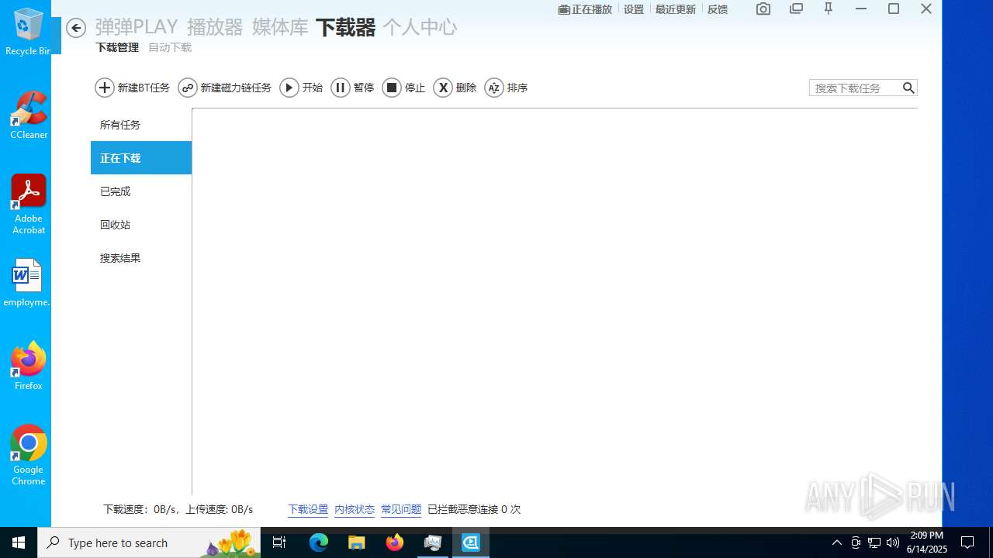The width and height of the screenshot is (993, 558).
Task: Select the 下载管理 sub-tab
Action: [117, 47]
